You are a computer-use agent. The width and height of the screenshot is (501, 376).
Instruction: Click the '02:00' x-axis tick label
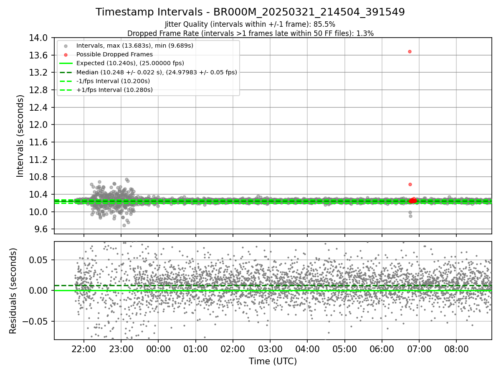(233, 349)
